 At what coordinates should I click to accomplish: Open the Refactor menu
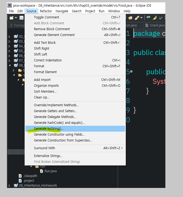(46, 11)
